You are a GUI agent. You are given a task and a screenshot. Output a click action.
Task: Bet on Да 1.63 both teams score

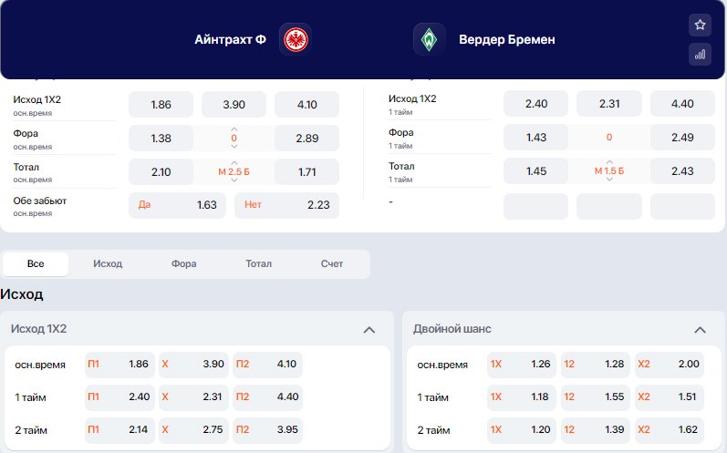coord(177,205)
